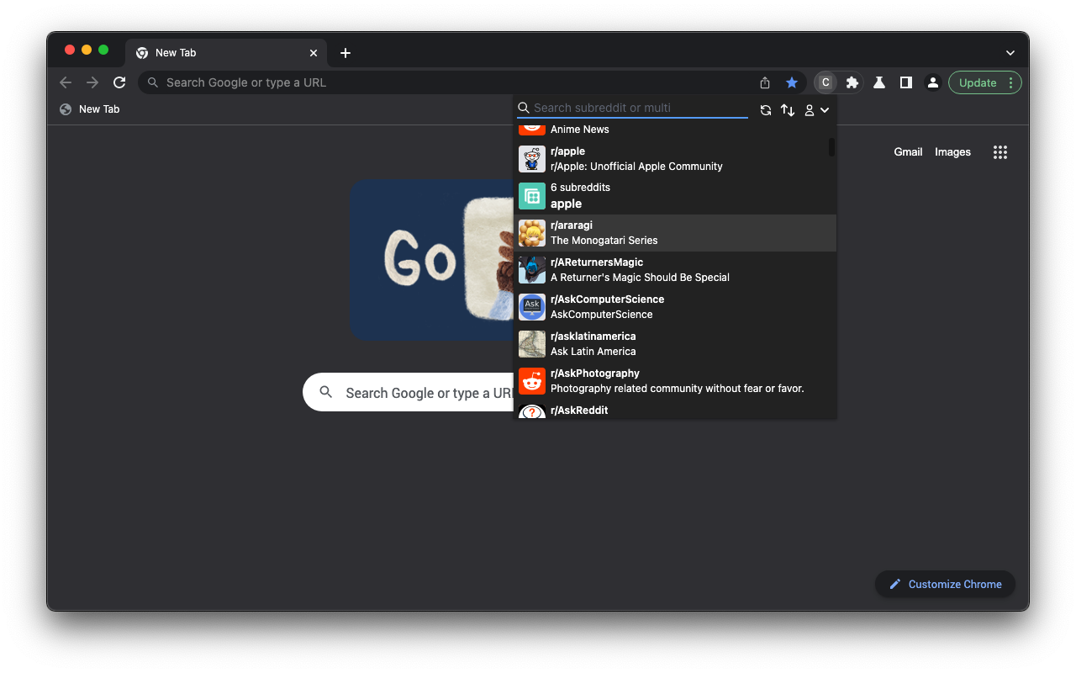Click the r/asklatinamerica map avatar
Image resolution: width=1076 pixels, height=673 pixels.
tap(532, 344)
